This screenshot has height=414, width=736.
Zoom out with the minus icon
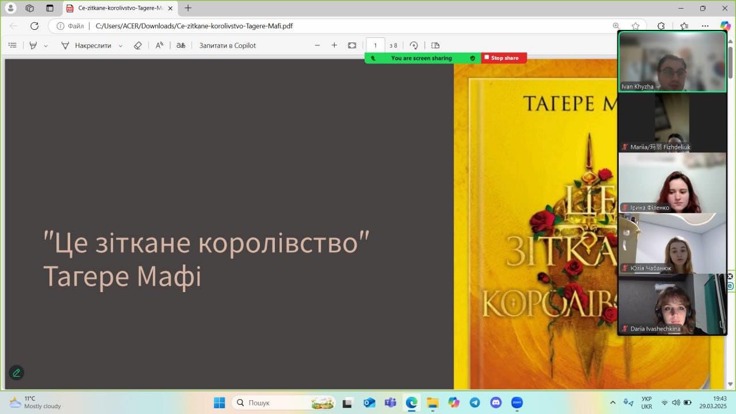click(317, 45)
